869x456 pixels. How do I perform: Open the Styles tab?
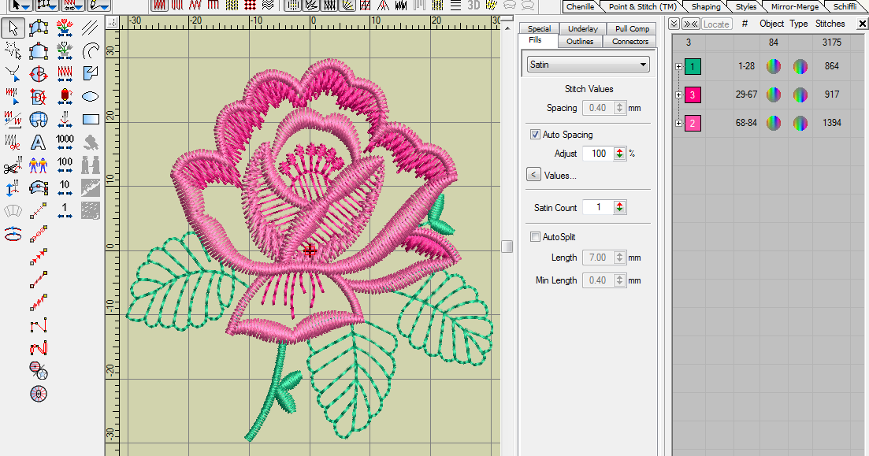[745, 6]
